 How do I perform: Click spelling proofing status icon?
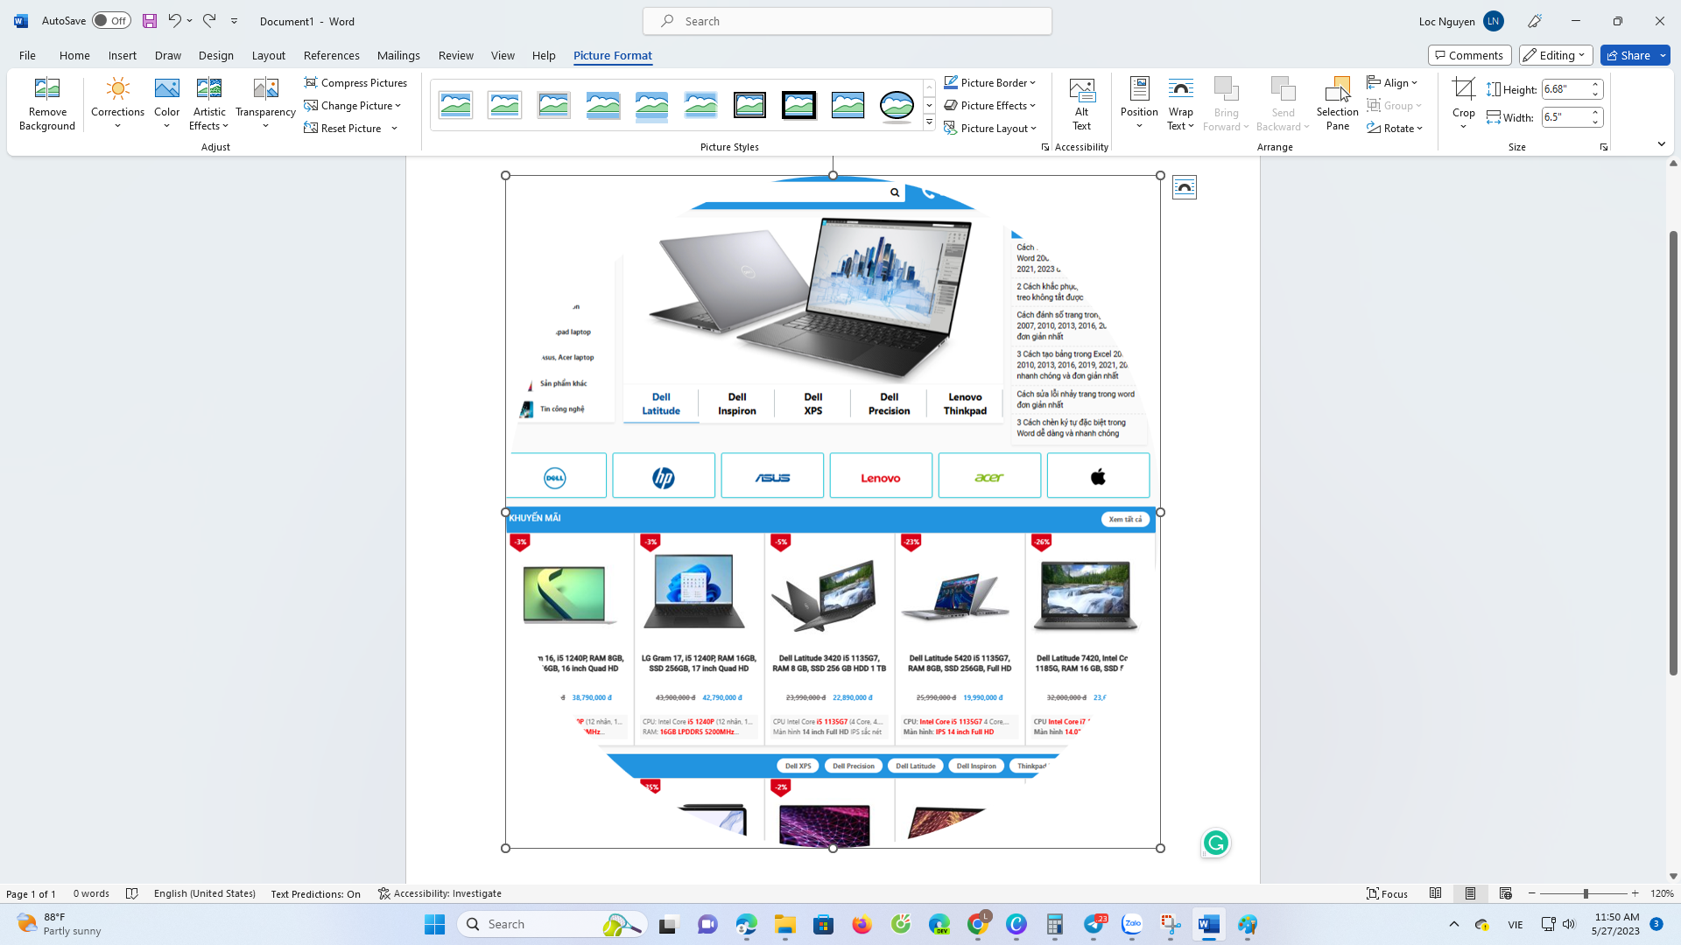(x=132, y=893)
